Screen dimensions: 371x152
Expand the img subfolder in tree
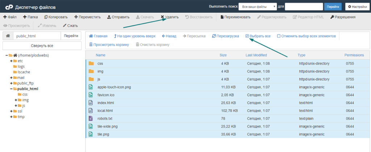click(x=16, y=100)
